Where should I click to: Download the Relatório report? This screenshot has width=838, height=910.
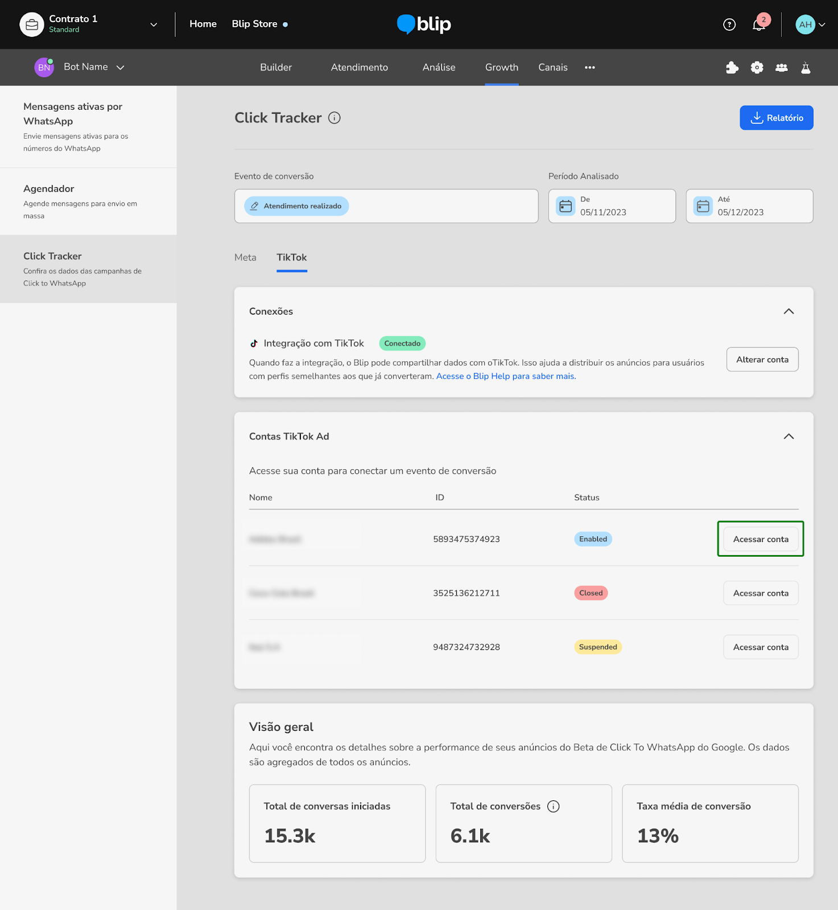776,118
